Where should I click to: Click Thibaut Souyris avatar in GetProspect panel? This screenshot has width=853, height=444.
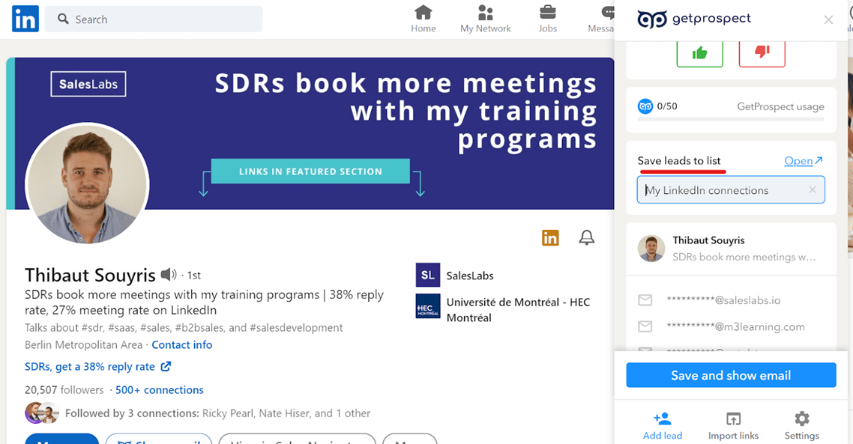click(651, 249)
